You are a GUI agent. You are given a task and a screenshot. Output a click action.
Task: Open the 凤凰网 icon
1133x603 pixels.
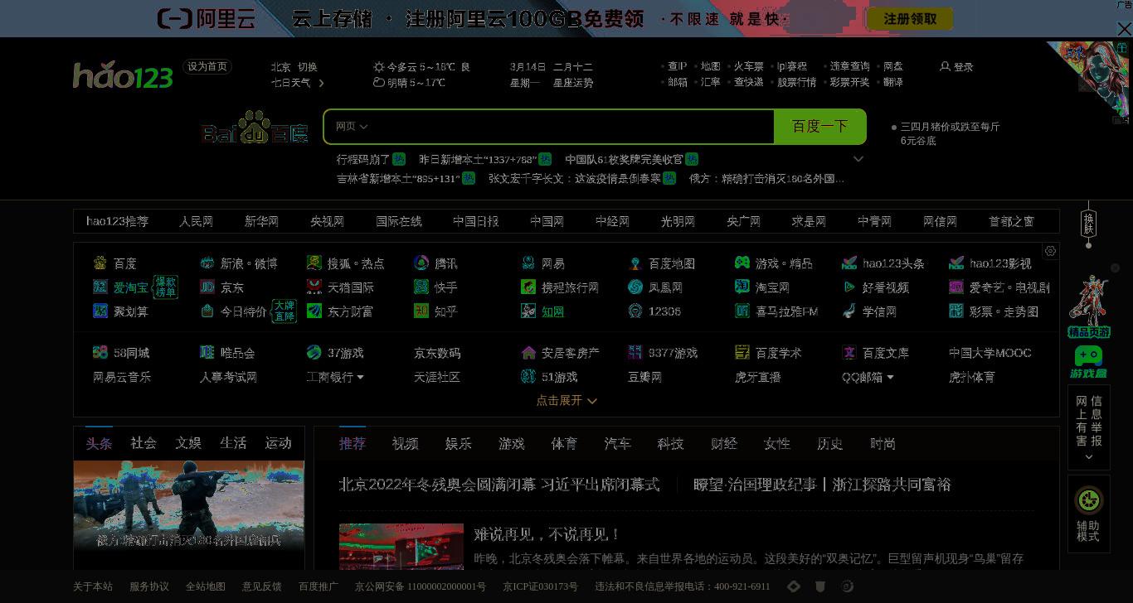(x=635, y=287)
